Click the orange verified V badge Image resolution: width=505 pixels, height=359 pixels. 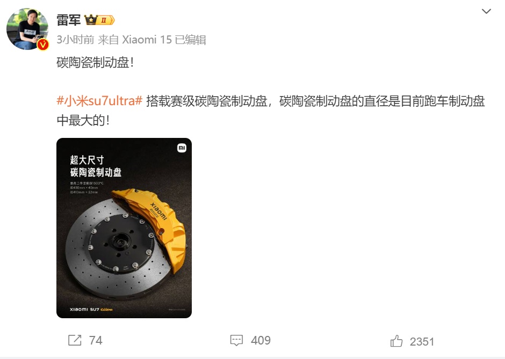pos(43,45)
